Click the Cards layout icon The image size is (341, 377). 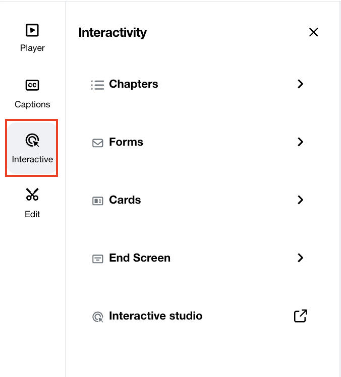[97, 201]
